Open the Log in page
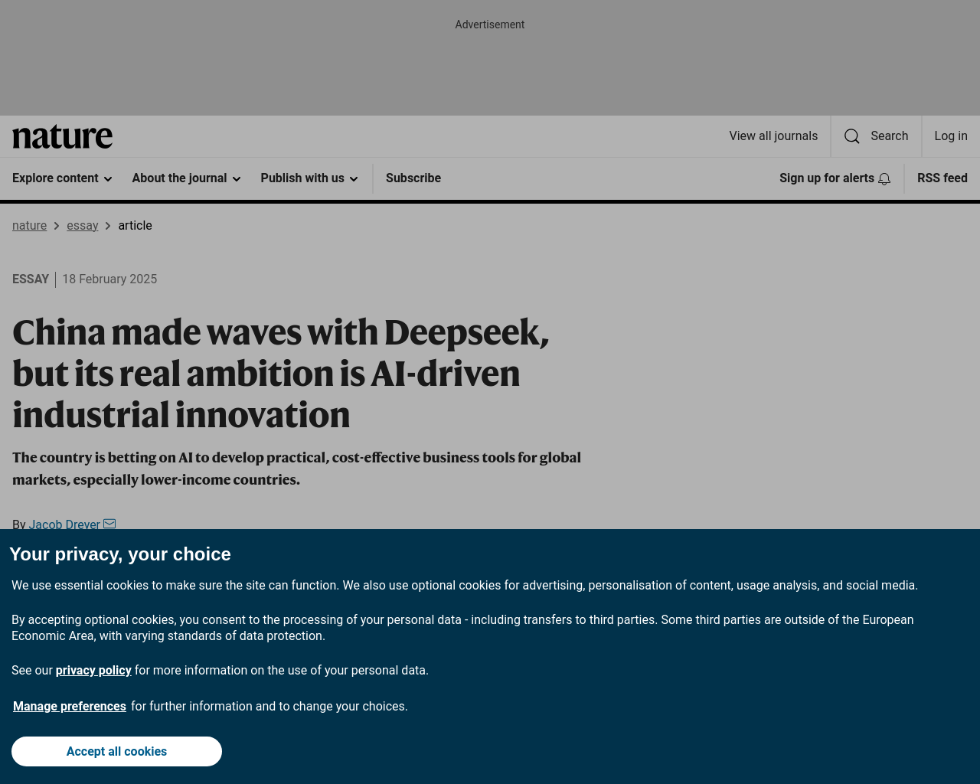Image resolution: width=980 pixels, height=784 pixels. 951,136
